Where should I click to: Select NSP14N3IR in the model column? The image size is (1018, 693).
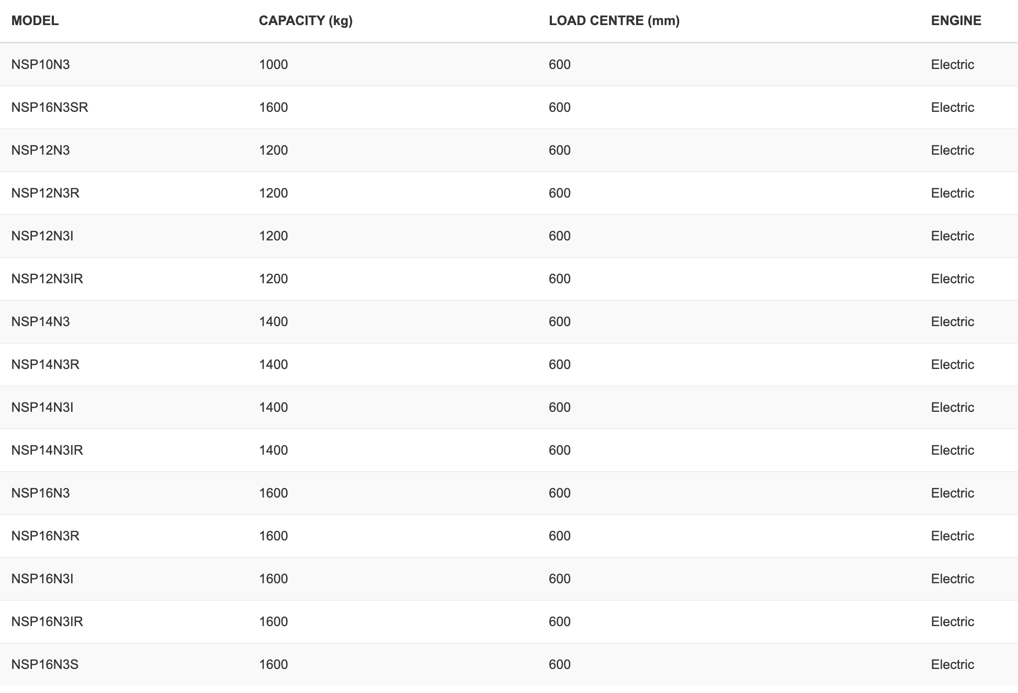click(x=47, y=450)
